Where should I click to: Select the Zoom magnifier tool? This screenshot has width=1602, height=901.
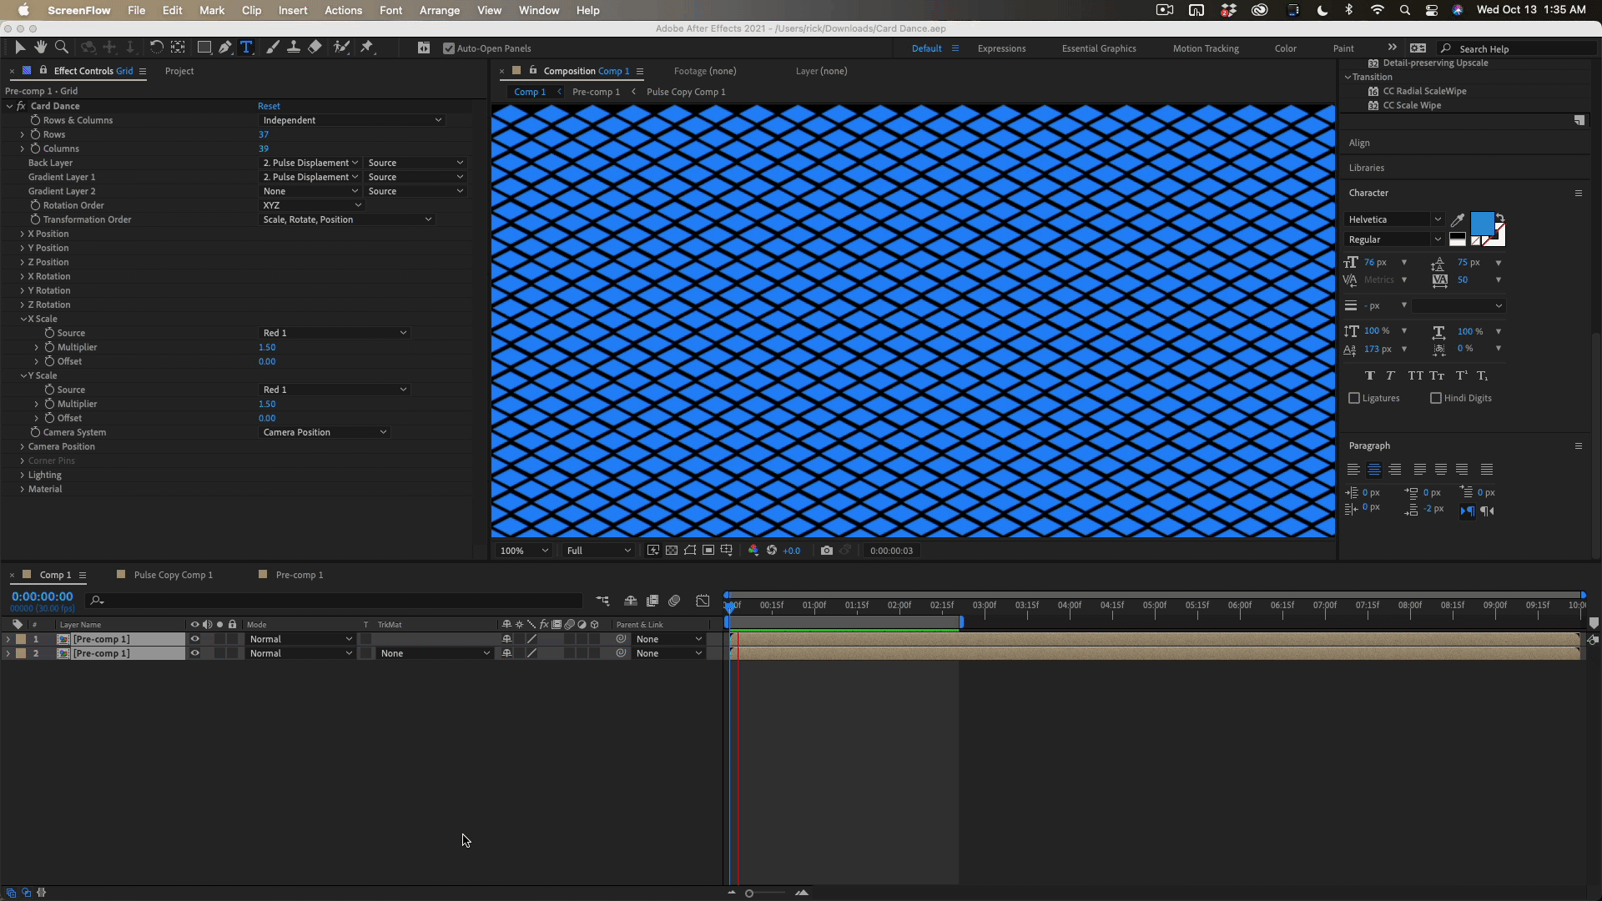tap(62, 48)
